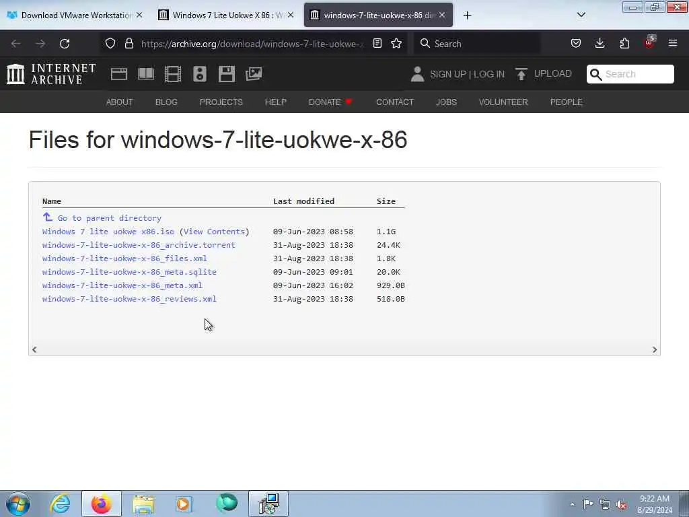Open the DONATE menu item
This screenshot has height=517, width=689.
[x=330, y=102]
